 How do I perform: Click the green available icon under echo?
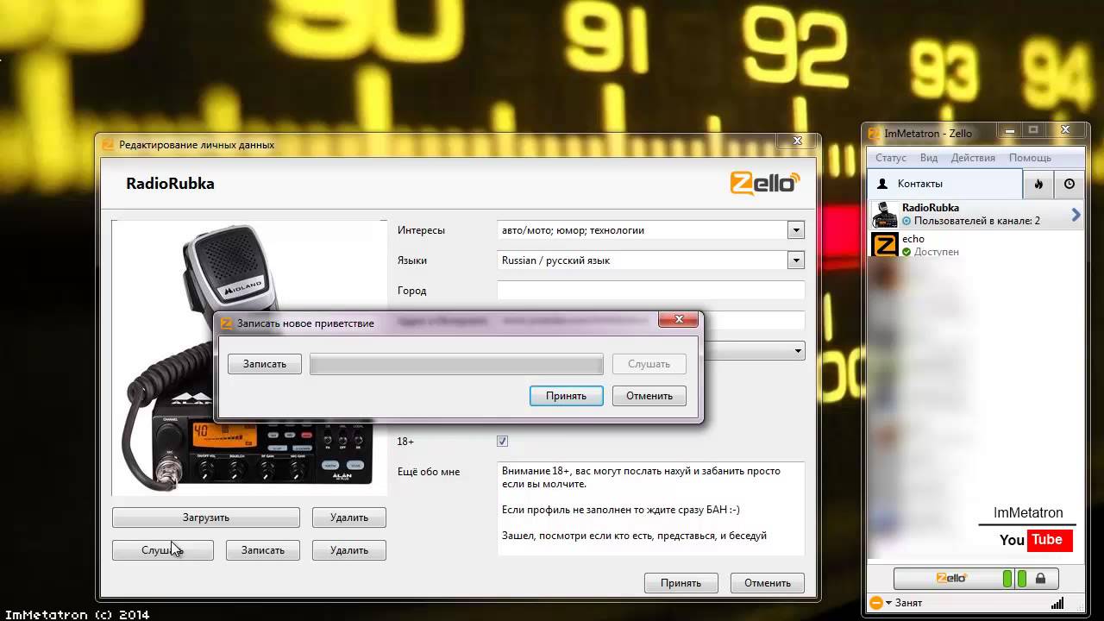pos(906,252)
